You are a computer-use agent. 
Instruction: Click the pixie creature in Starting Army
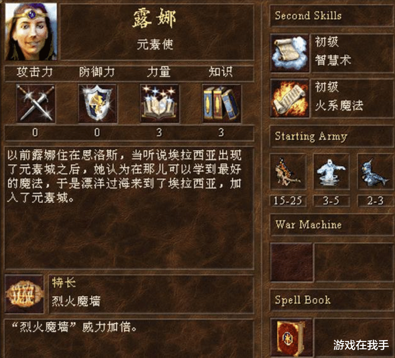[x=288, y=172]
